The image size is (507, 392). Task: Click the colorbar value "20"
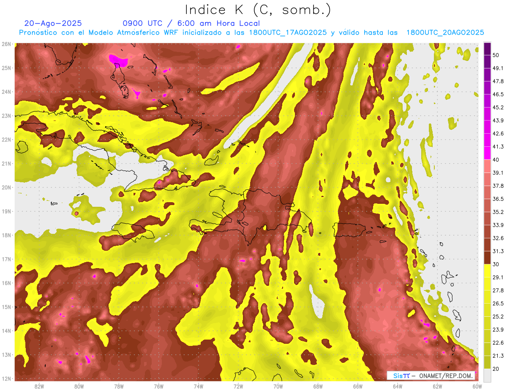(496, 369)
